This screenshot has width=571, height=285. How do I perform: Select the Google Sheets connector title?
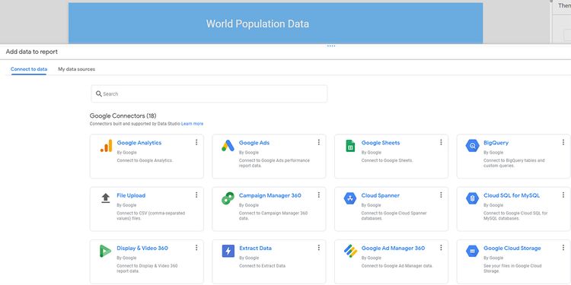click(x=381, y=143)
